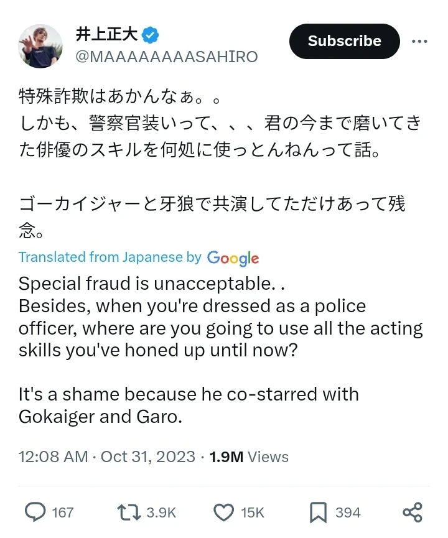
Task: Toggle subscription via the Subscribe button
Action: tap(344, 41)
